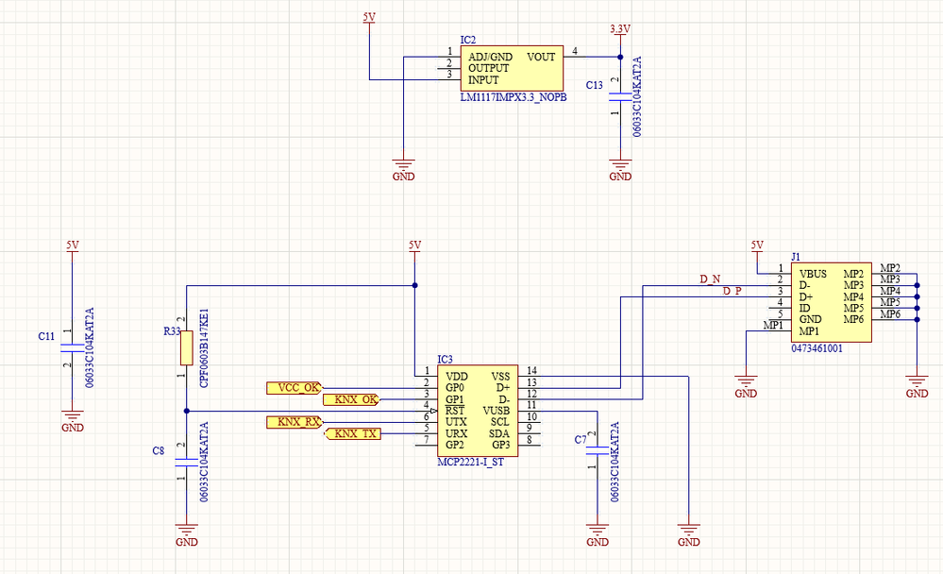Click the IC2 designator label
The height and width of the screenshot is (574, 943).
(468, 40)
